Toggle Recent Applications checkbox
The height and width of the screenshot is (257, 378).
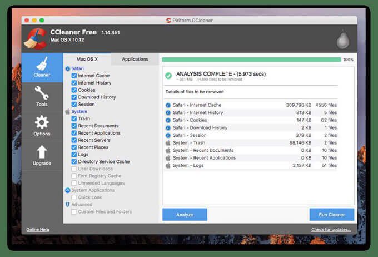coord(74,133)
